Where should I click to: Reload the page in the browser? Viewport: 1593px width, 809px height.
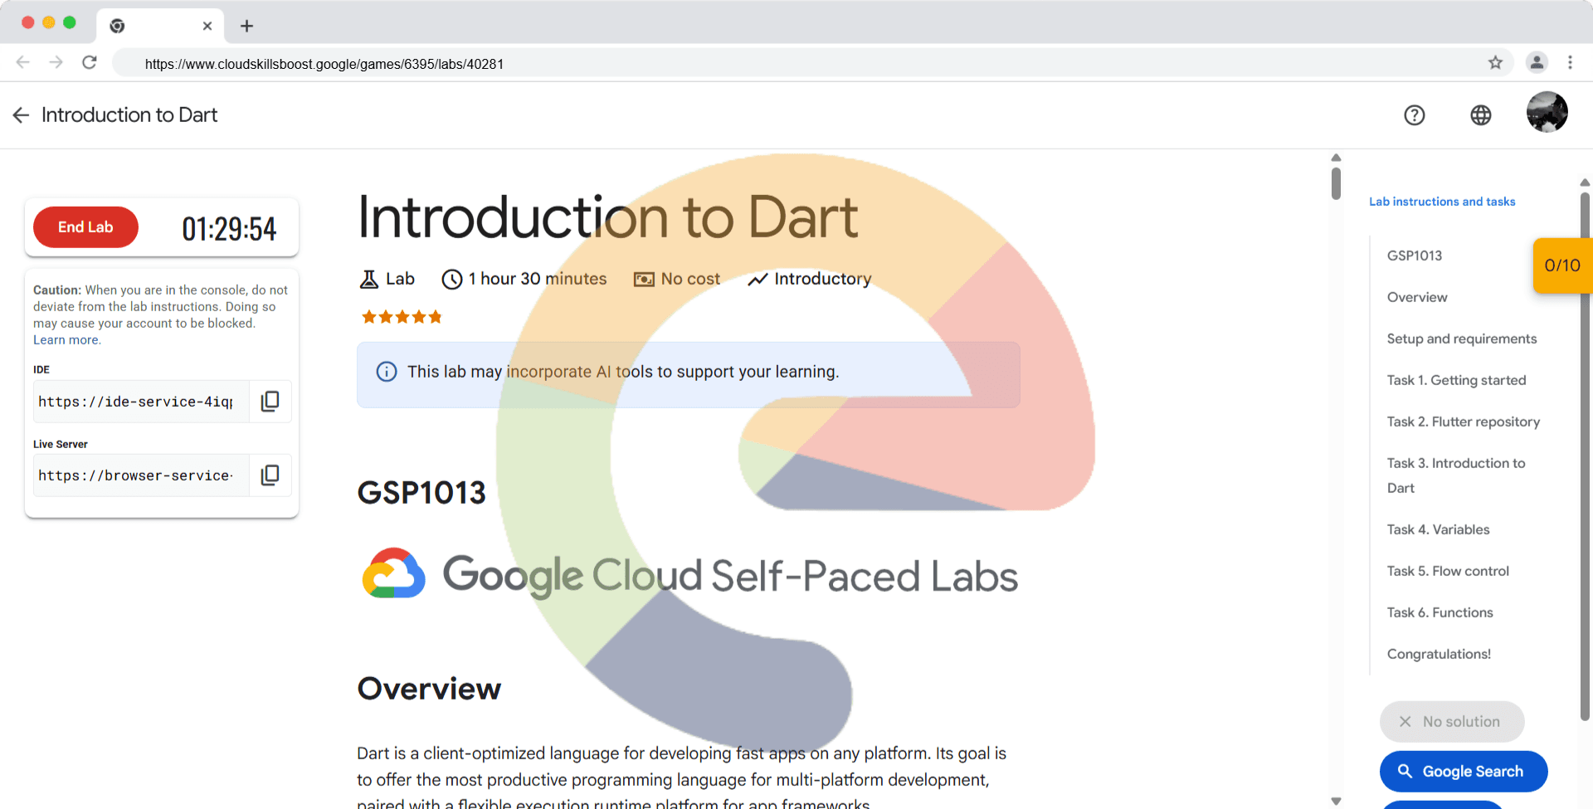click(90, 63)
